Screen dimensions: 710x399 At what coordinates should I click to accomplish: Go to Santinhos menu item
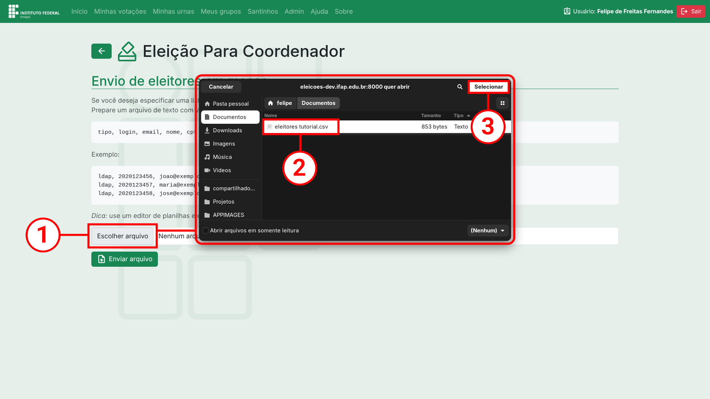263,11
